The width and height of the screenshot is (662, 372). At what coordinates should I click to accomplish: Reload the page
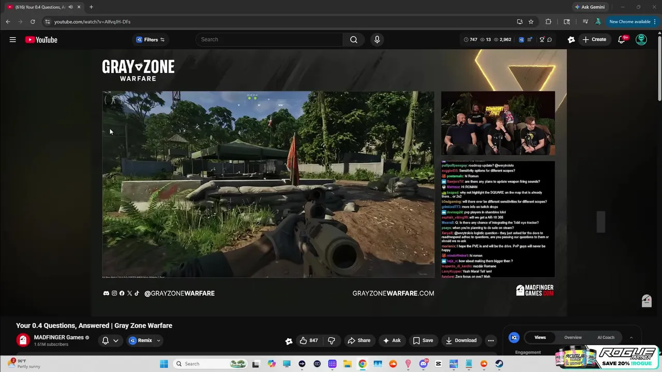tap(33, 22)
